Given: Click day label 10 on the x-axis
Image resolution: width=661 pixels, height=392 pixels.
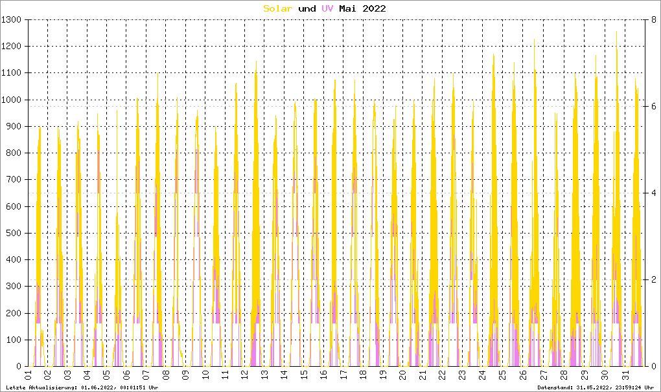Looking at the screenshot, I should pyautogui.click(x=205, y=375).
